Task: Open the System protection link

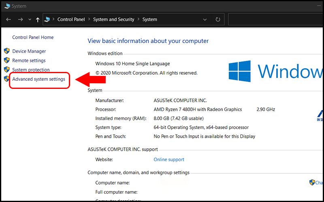Action: click(31, 70)
